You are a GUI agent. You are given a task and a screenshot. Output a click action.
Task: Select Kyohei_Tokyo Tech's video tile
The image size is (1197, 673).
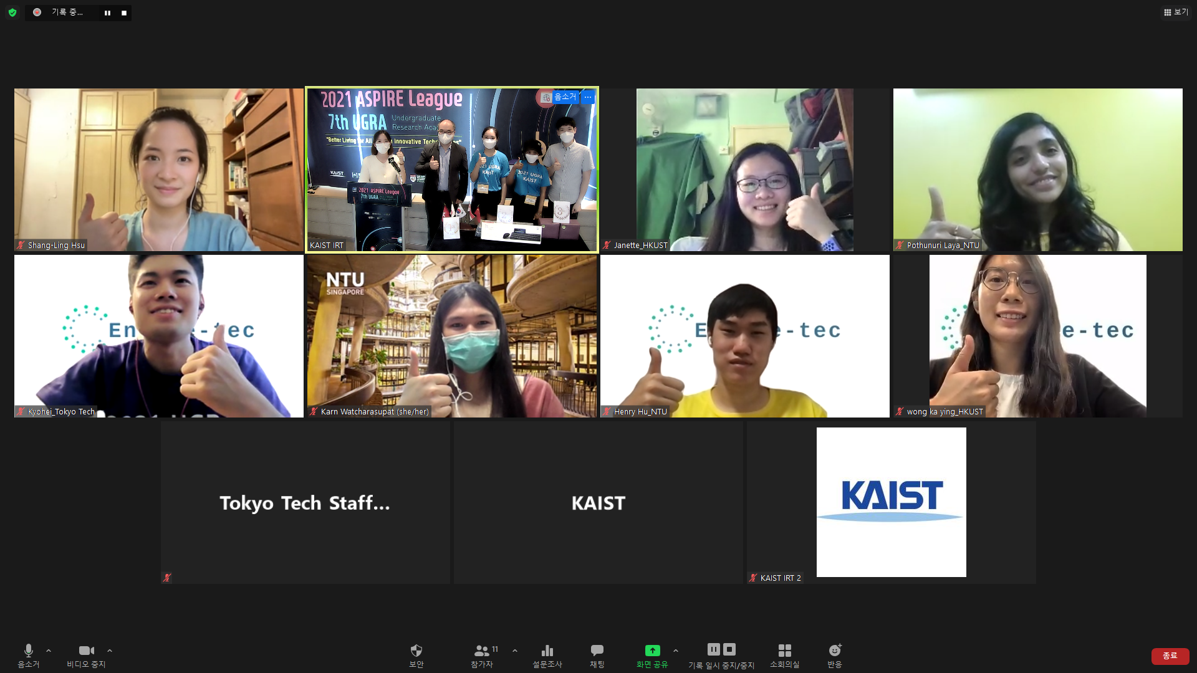point(159,336)
